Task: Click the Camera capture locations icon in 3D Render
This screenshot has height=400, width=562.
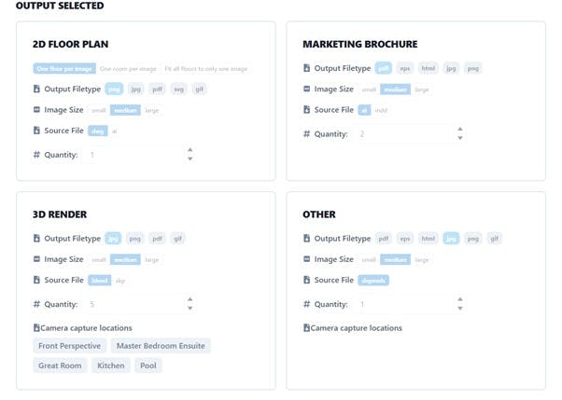Action: click(36, 327)
